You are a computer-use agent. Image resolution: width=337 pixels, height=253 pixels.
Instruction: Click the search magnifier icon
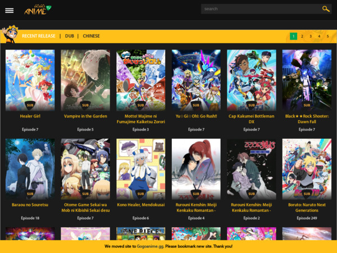click(326, 9)
